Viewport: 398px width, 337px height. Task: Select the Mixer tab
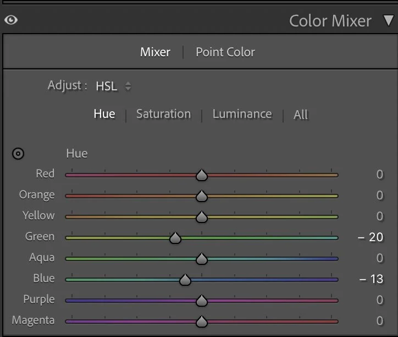click(x=155, y=52)
